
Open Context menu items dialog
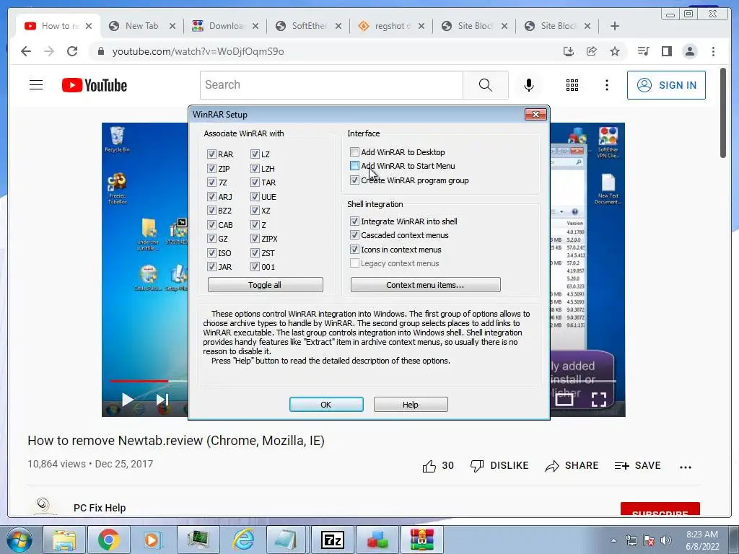(x=426, y=284)
